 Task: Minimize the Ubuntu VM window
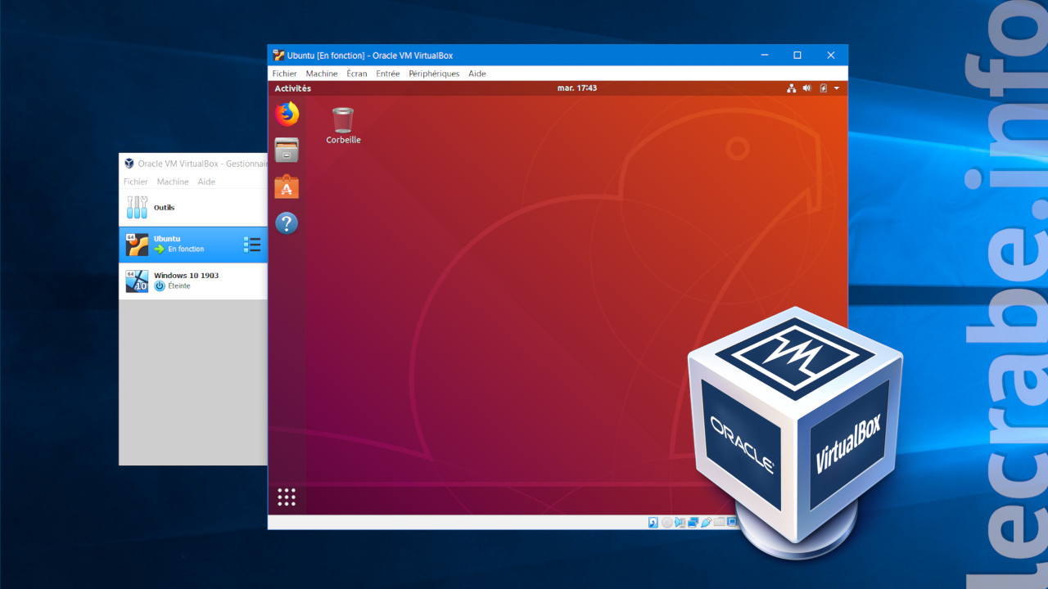coord(764,56)
